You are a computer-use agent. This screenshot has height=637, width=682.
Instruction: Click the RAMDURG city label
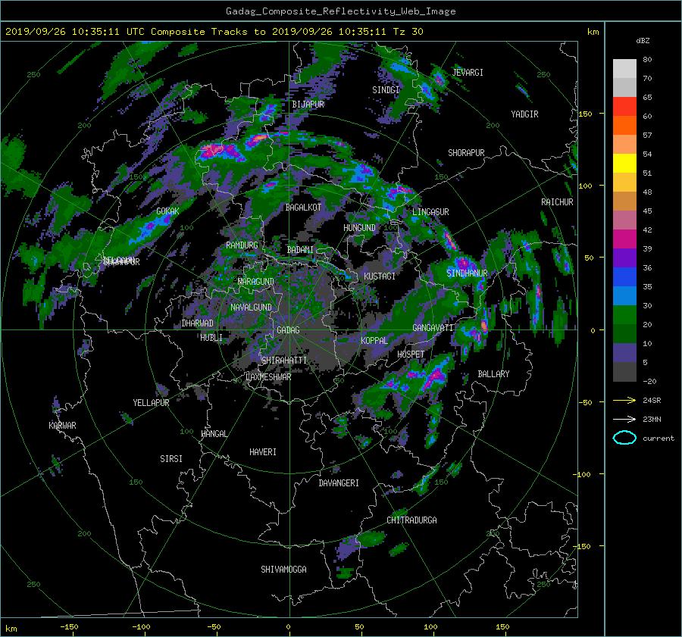242,245
